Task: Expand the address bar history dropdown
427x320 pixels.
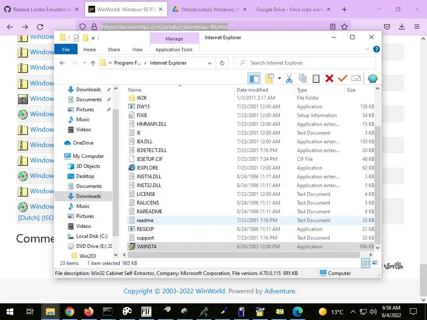Action: pos(210,63)
